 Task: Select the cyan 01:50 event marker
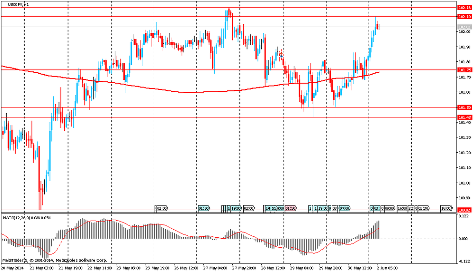click(204, 208)
